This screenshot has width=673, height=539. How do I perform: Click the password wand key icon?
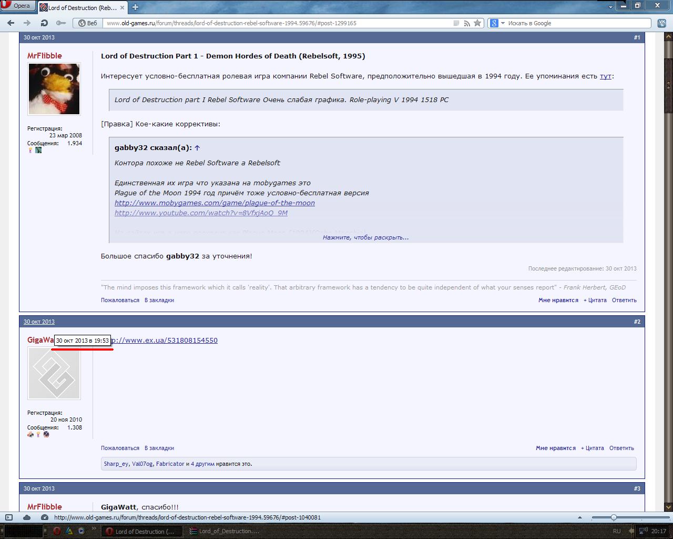point(61,23)
